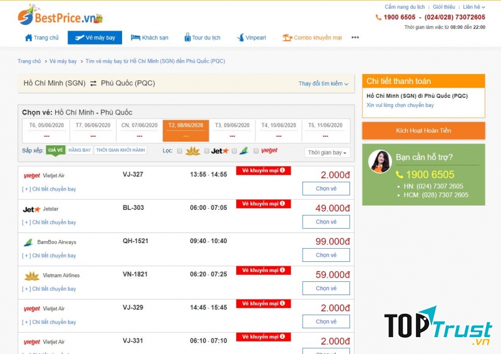Viewport: 501px width, 354px height.
Task: Expand Chi tiết chuyến bay for VJ-327
Action: [x=49, y=189]
